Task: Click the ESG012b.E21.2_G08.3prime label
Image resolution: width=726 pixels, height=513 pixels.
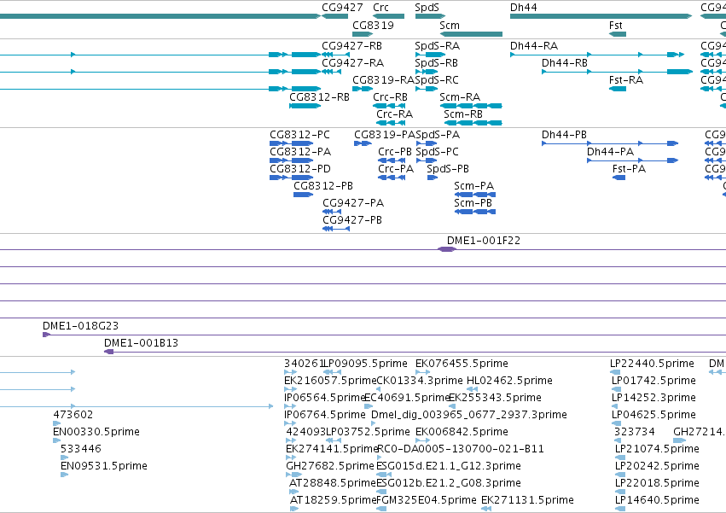Action: pos(449,484)
